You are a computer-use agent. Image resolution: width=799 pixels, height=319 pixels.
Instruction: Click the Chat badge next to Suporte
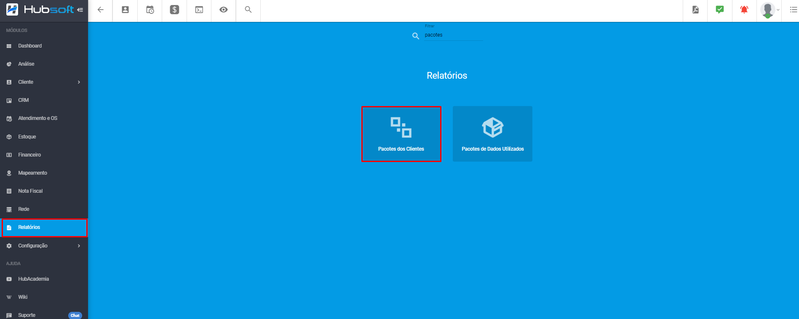[75, 315]
